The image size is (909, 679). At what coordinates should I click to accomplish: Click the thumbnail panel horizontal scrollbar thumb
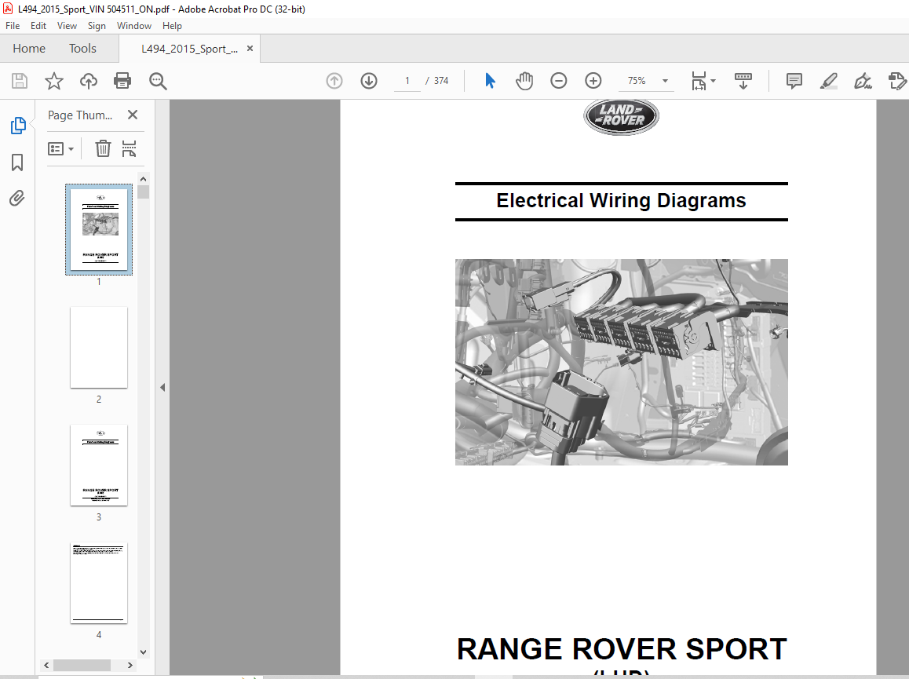pyautogui.click(x=82, y=665)
